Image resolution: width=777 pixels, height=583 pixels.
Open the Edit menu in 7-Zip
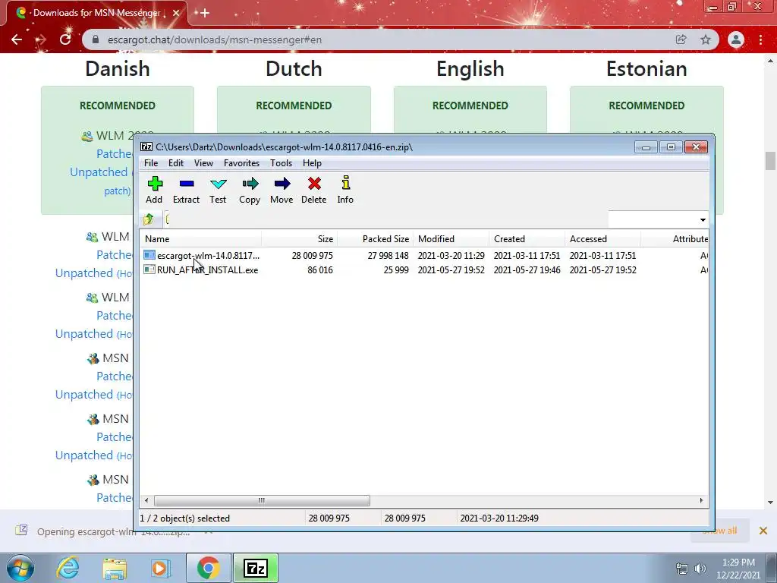pos(176,163)
